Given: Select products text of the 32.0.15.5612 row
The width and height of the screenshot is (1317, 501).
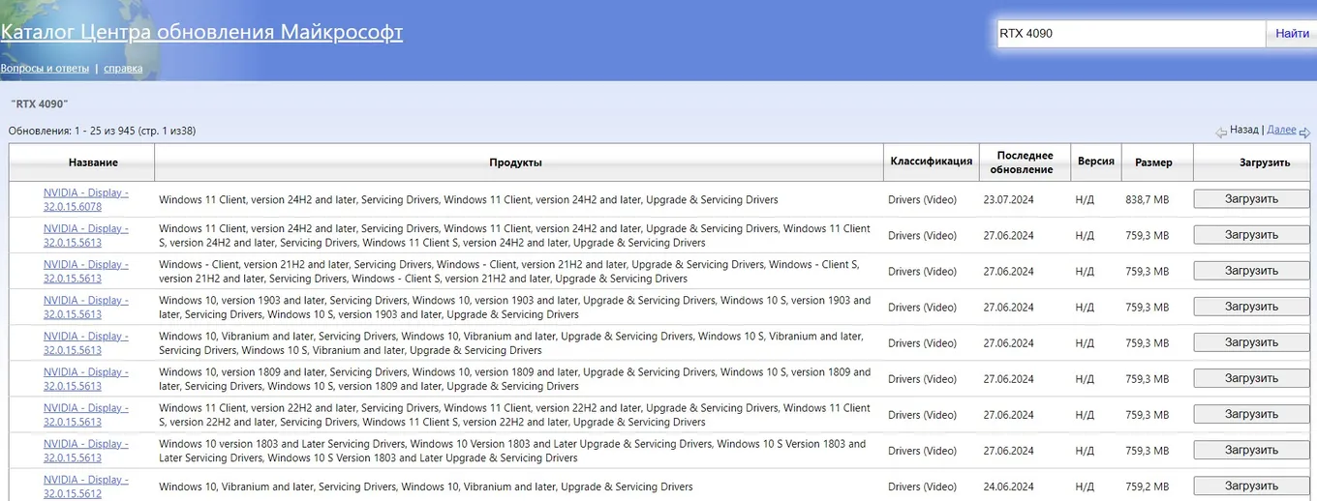Looking at the screenshot, I should (x=426, y=486).
